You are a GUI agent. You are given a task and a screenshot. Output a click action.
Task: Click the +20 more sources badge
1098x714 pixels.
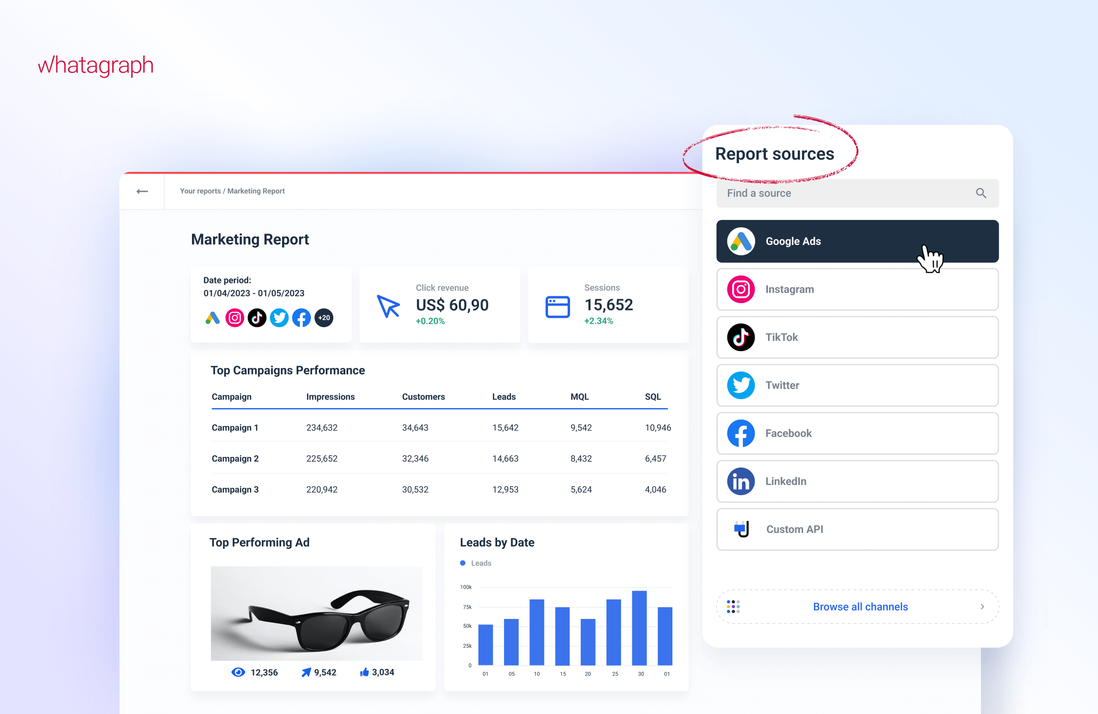click(324, 318)
